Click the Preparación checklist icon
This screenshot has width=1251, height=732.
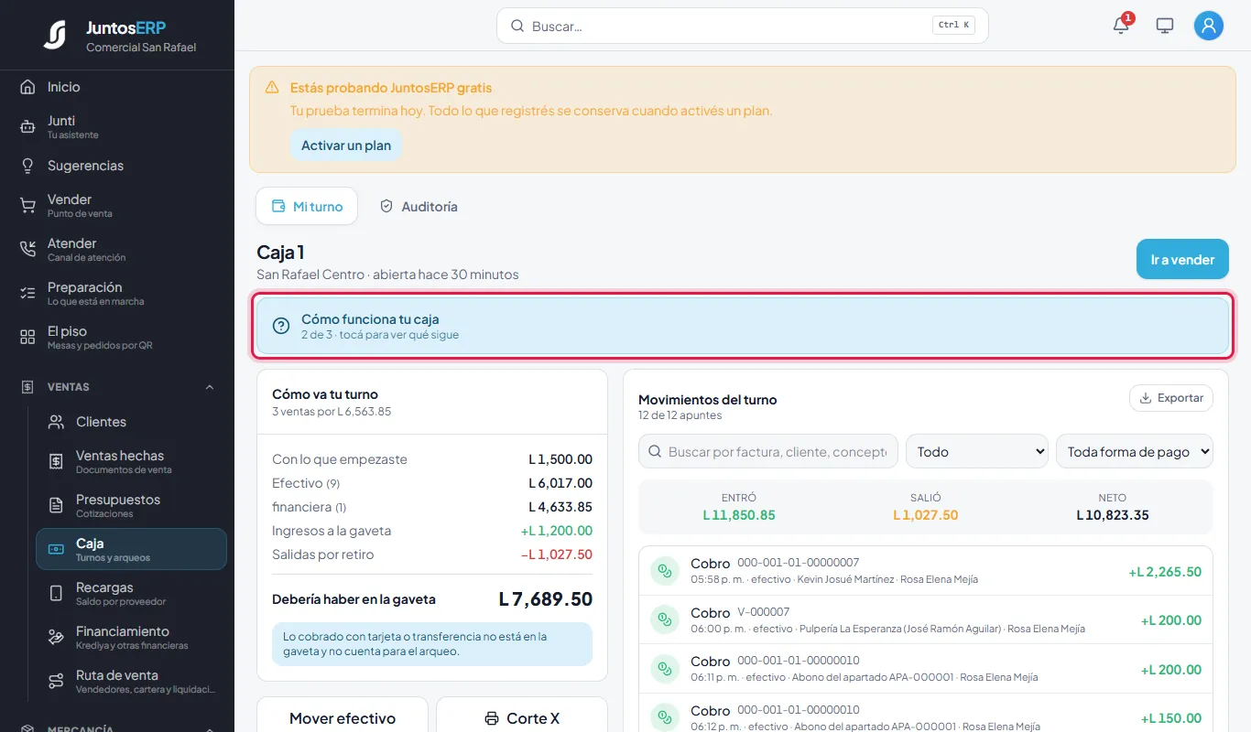(27, 294)
